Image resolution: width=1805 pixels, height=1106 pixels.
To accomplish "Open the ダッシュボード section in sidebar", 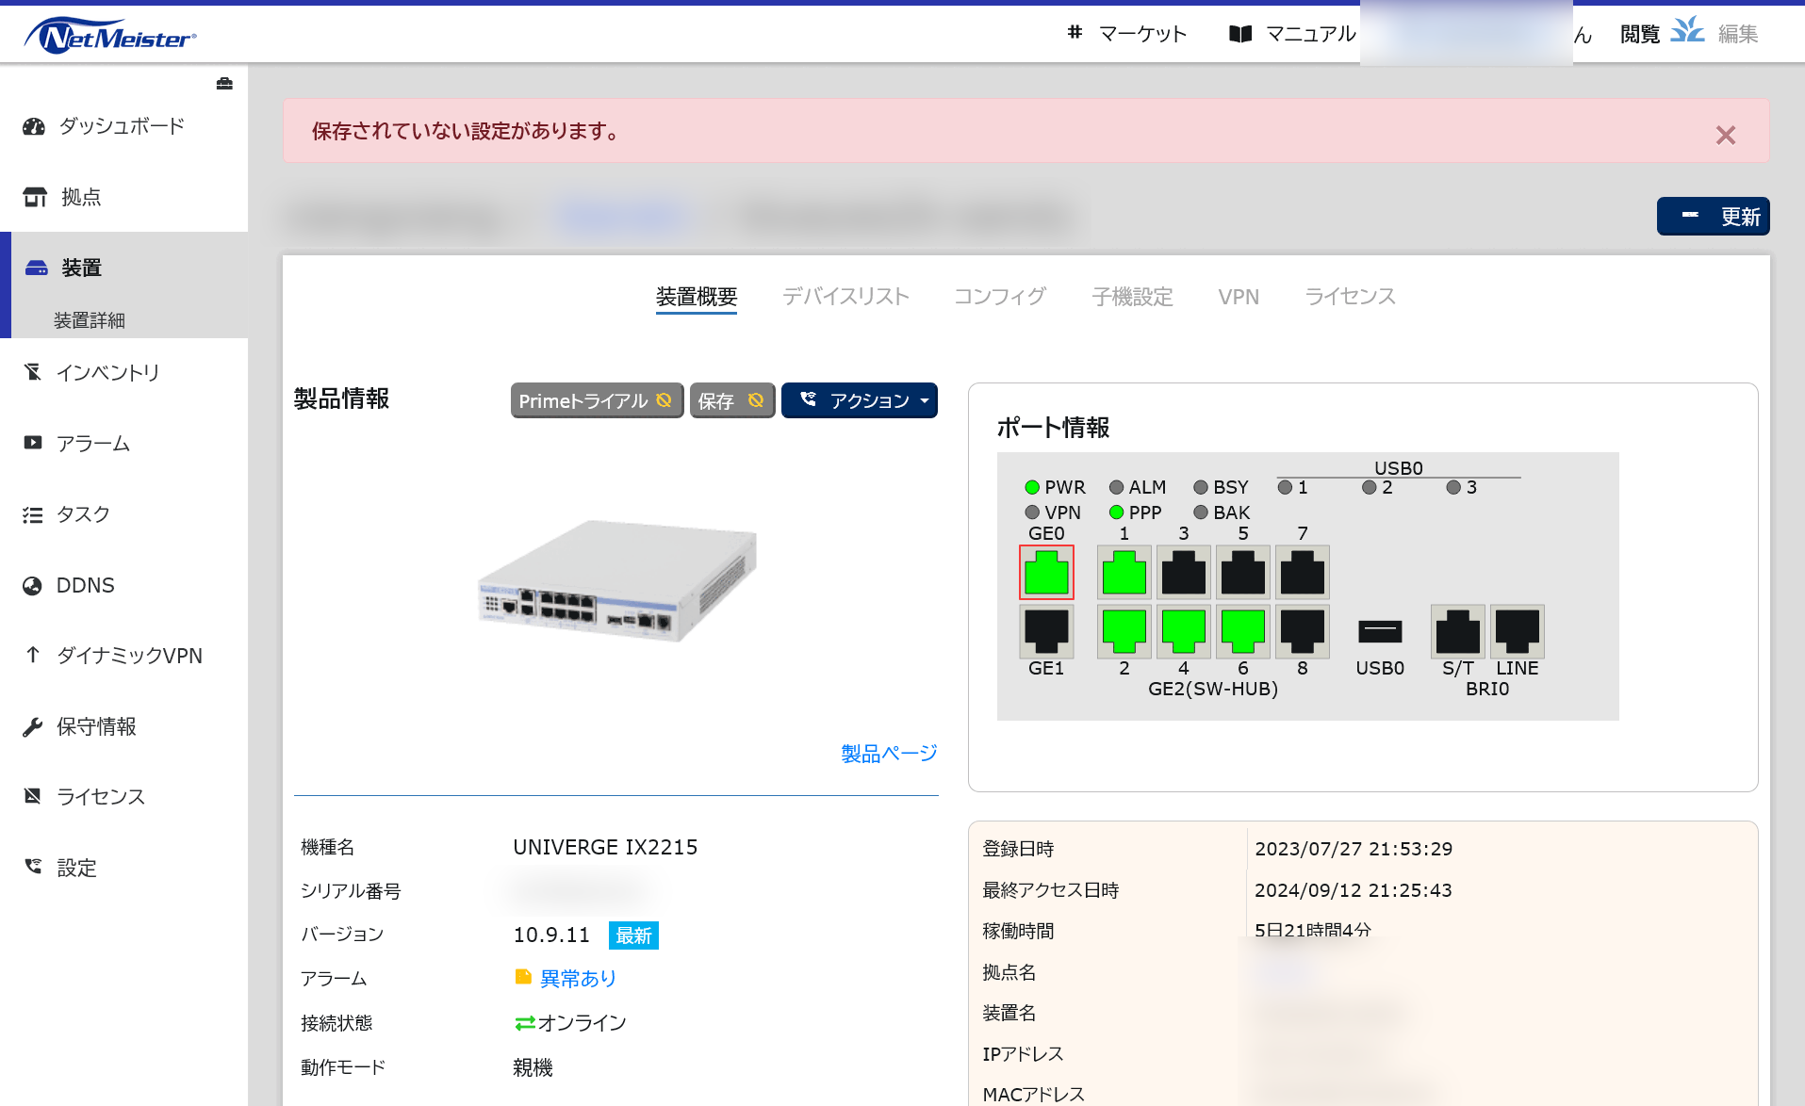I will 121,125.
